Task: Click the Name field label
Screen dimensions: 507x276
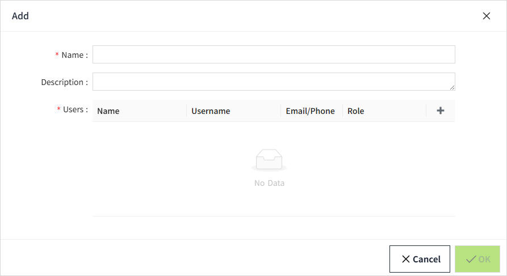Action: [x=74, y=55]
